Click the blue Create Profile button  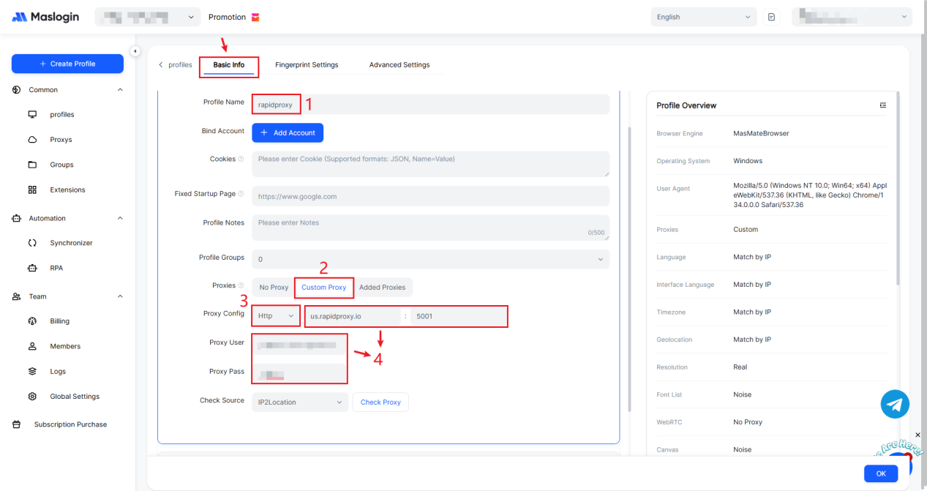pyautogui.click(x=67, y=64)
